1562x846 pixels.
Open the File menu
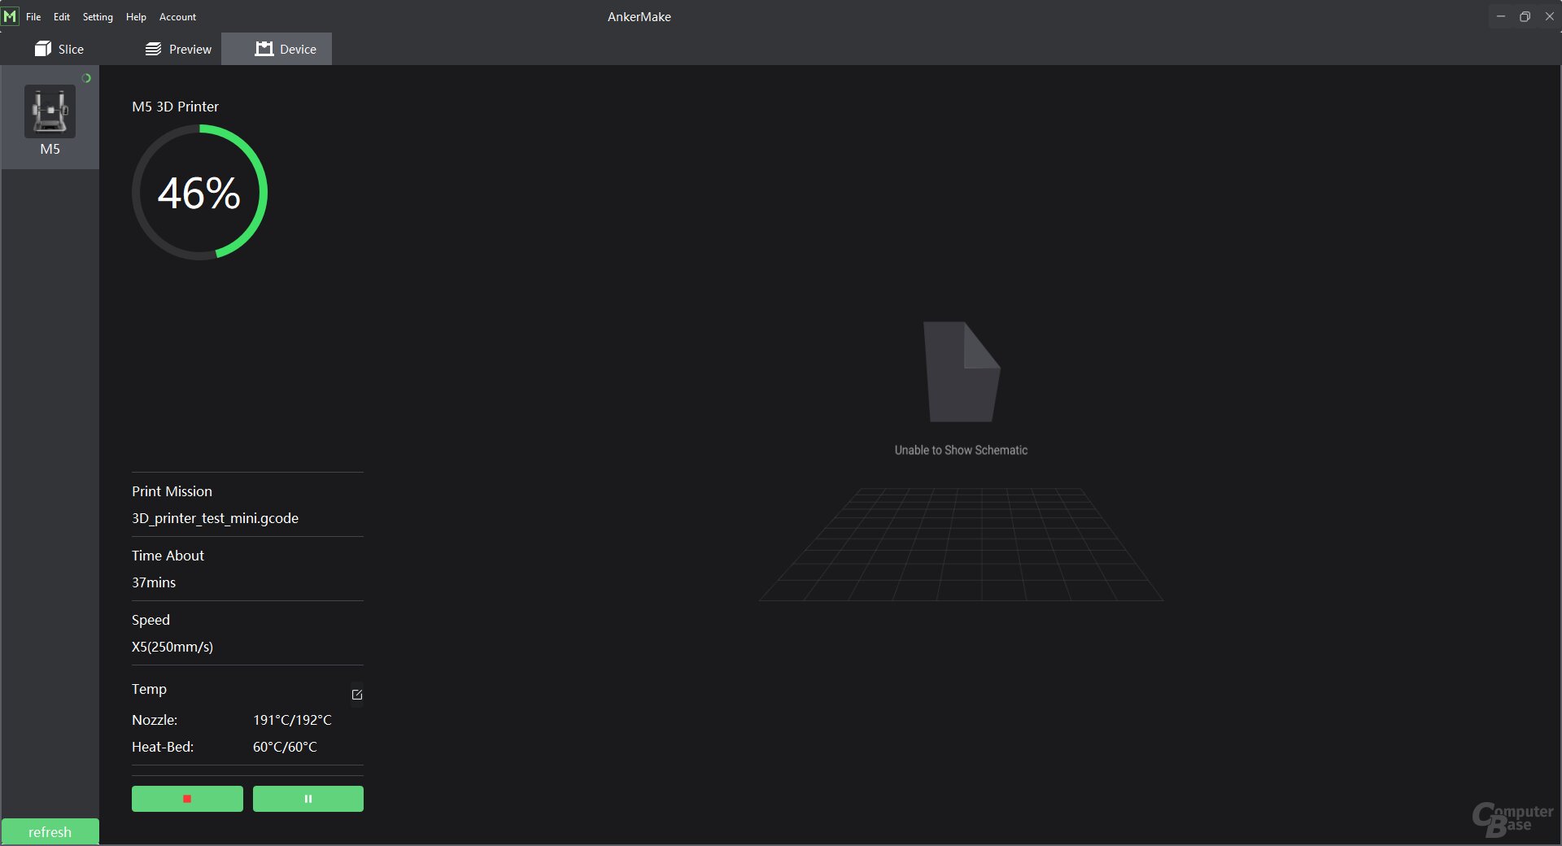pos(33,17)
